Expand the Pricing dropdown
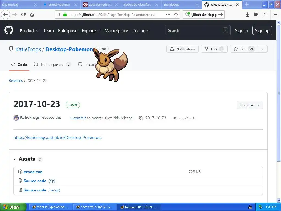 coord(141,31)
